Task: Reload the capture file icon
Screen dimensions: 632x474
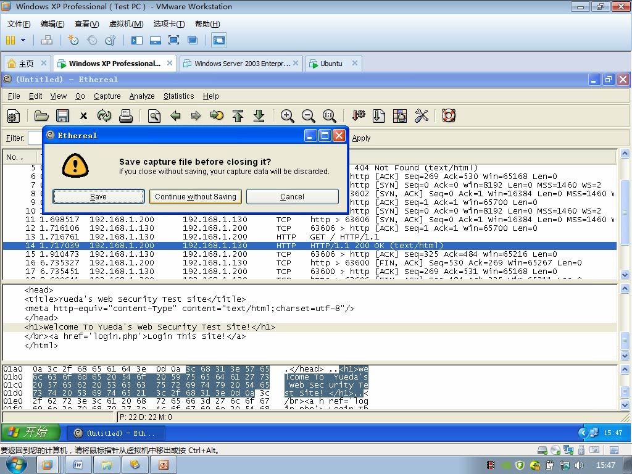Action: pyautogui.click(x=104, y=116)
